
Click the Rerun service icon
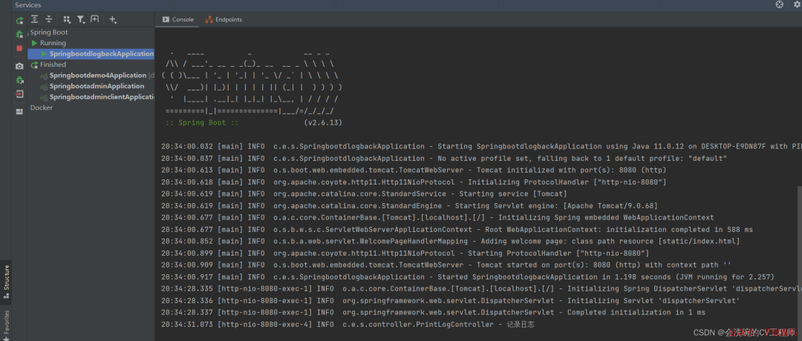click(x=19, y=21)
